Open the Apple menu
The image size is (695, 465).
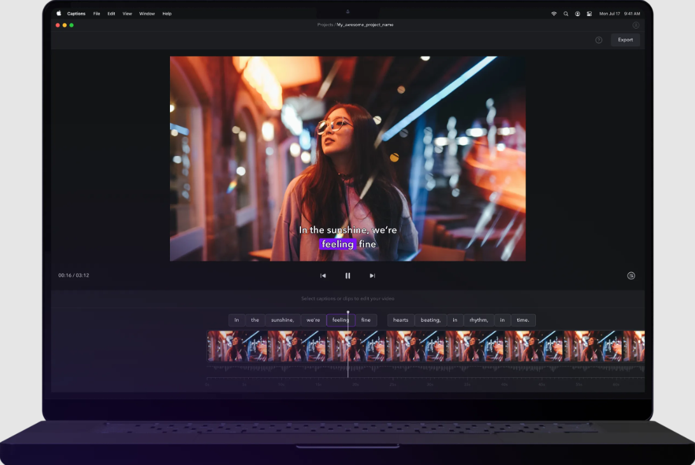pos(58,13)
